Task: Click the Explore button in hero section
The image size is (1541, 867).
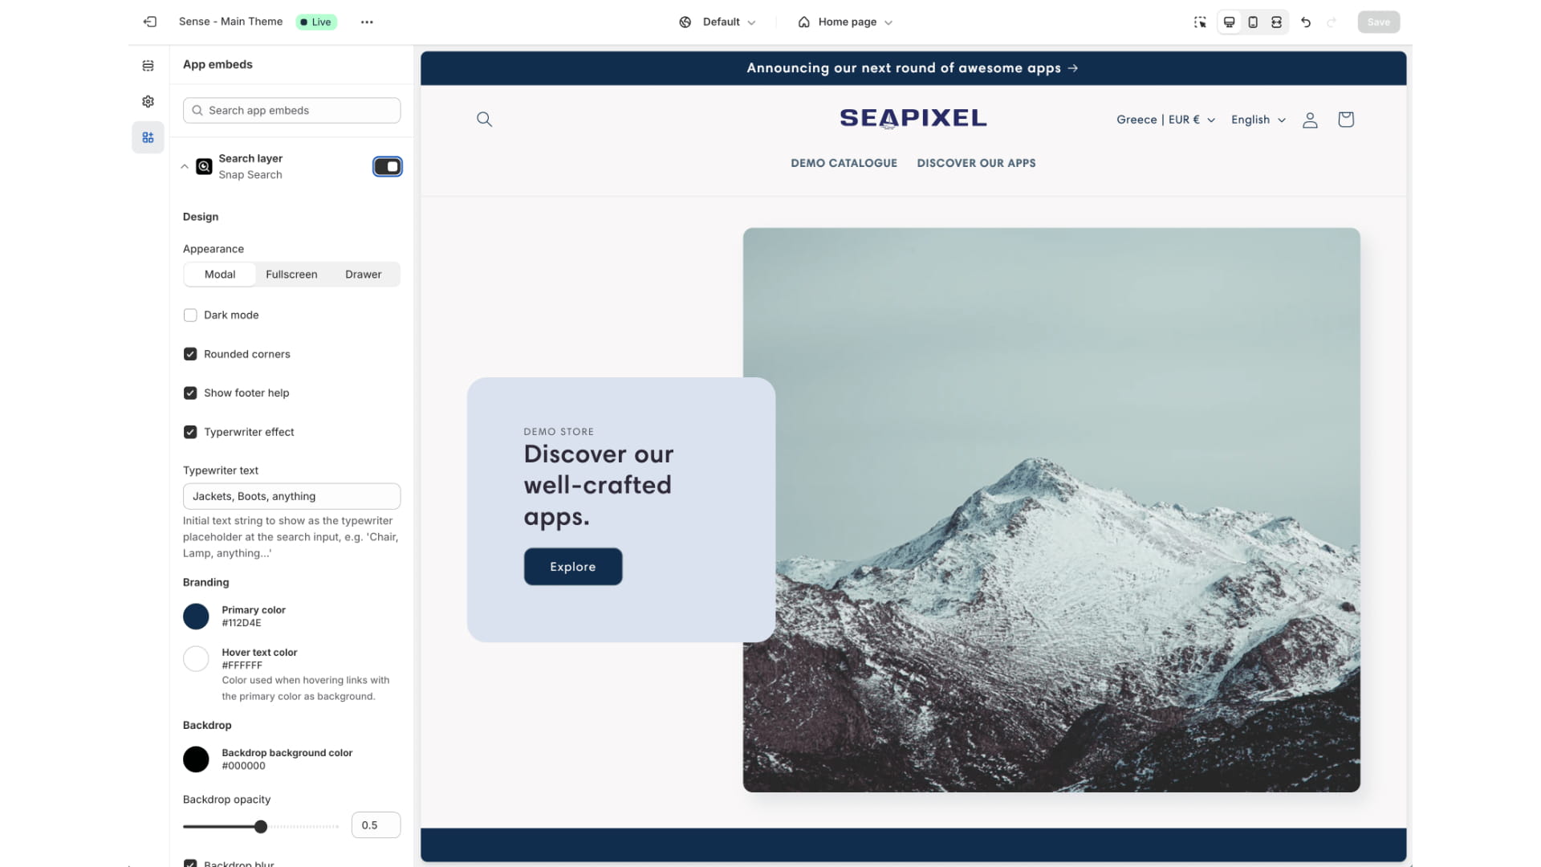Action: click(572, 566)
